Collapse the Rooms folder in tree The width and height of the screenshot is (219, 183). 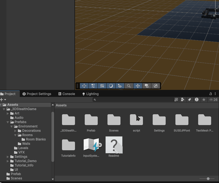[x=15, y=135]
